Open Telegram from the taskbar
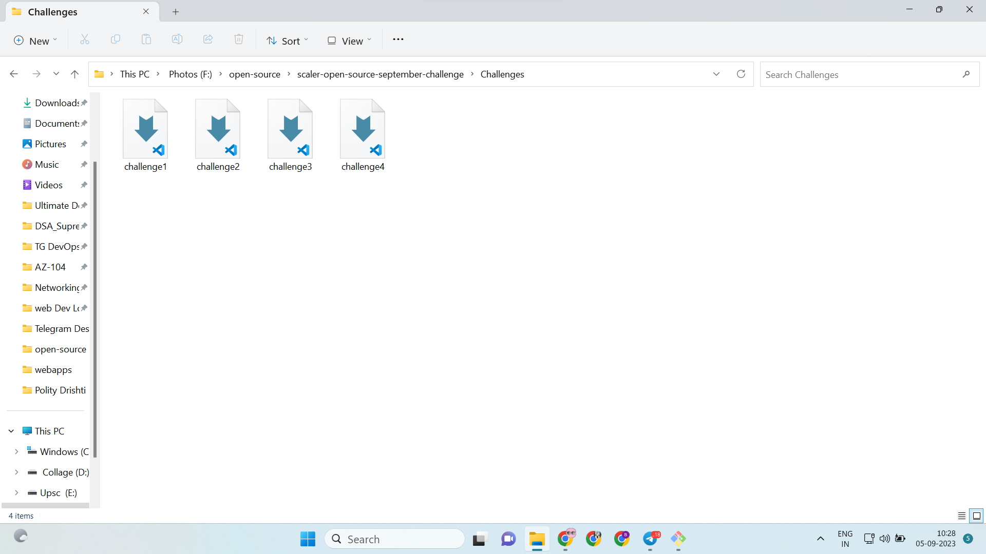 click(x=651, y=539)
